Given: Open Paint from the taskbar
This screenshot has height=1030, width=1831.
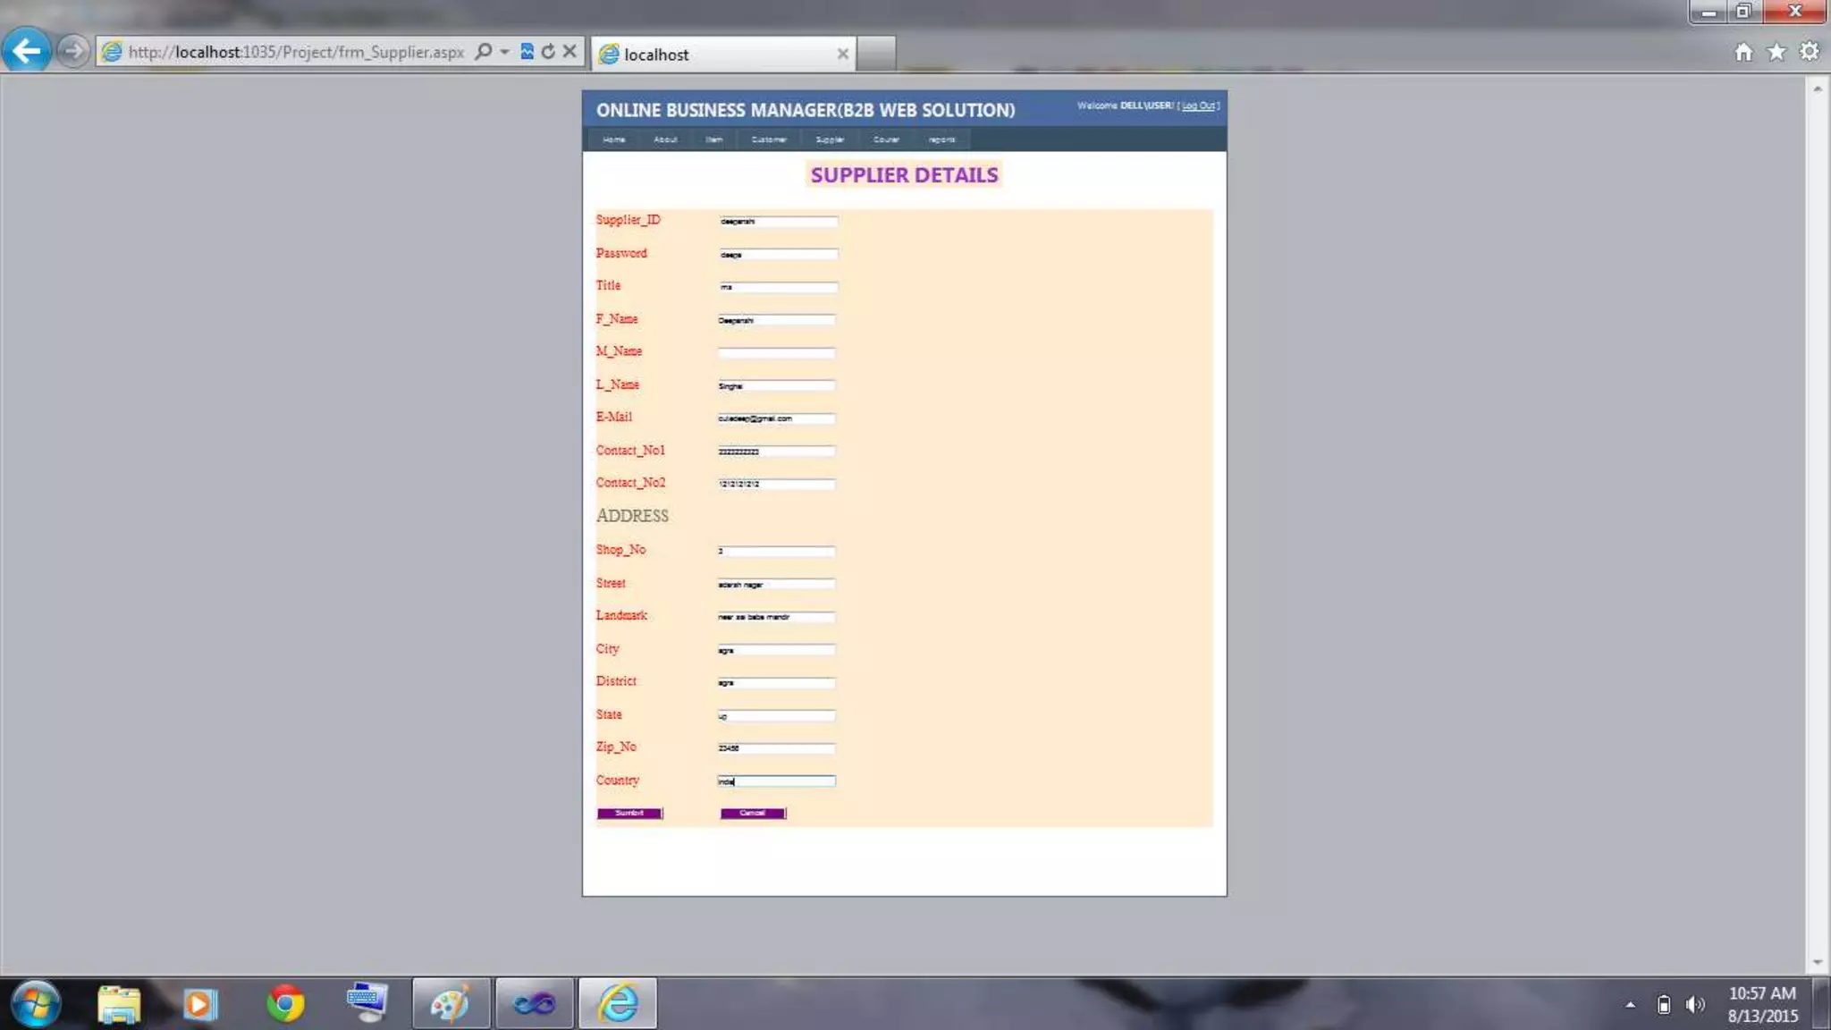Looking at the screenshot, I should point(451,1003).
